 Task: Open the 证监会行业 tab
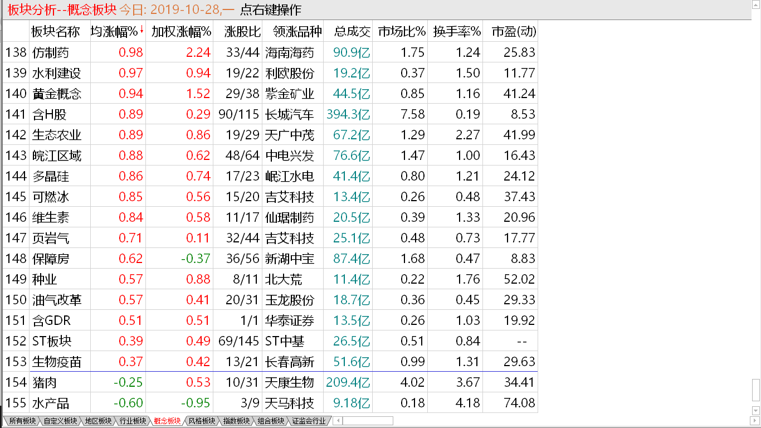tap(309, 421)
